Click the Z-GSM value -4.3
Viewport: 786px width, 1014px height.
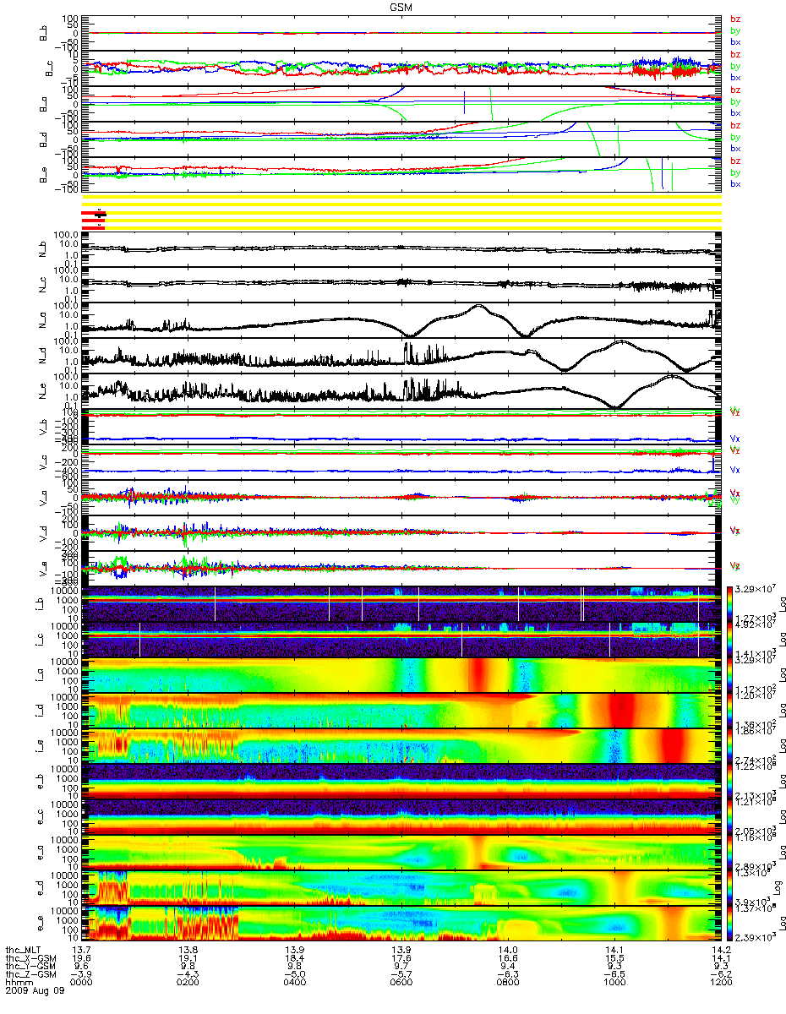coord(188,975)
